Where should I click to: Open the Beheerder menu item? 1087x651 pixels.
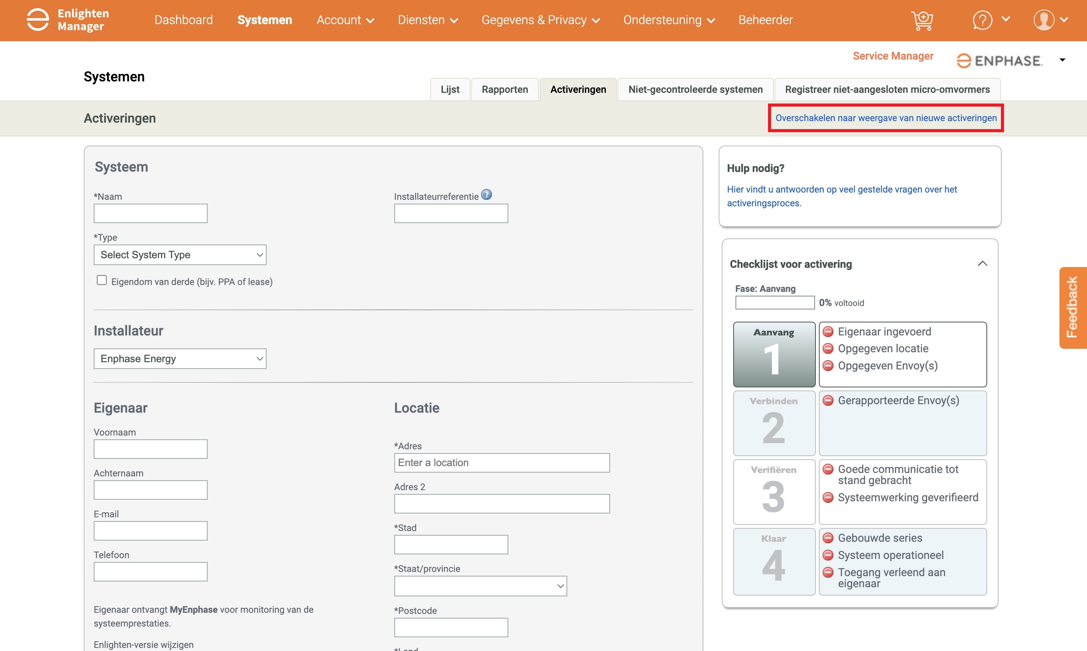click(x=765, y=20)
